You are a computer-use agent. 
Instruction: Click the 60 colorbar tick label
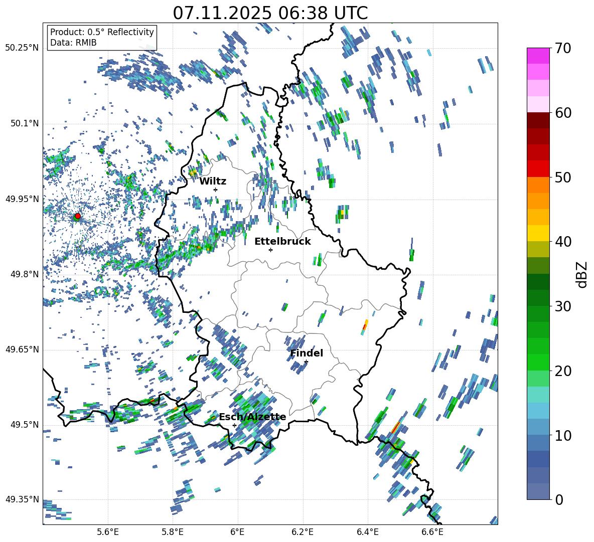pyautogui.click(x=563, y=113)
